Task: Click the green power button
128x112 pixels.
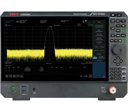Action: pyautogui.click(x=13, y=89)
